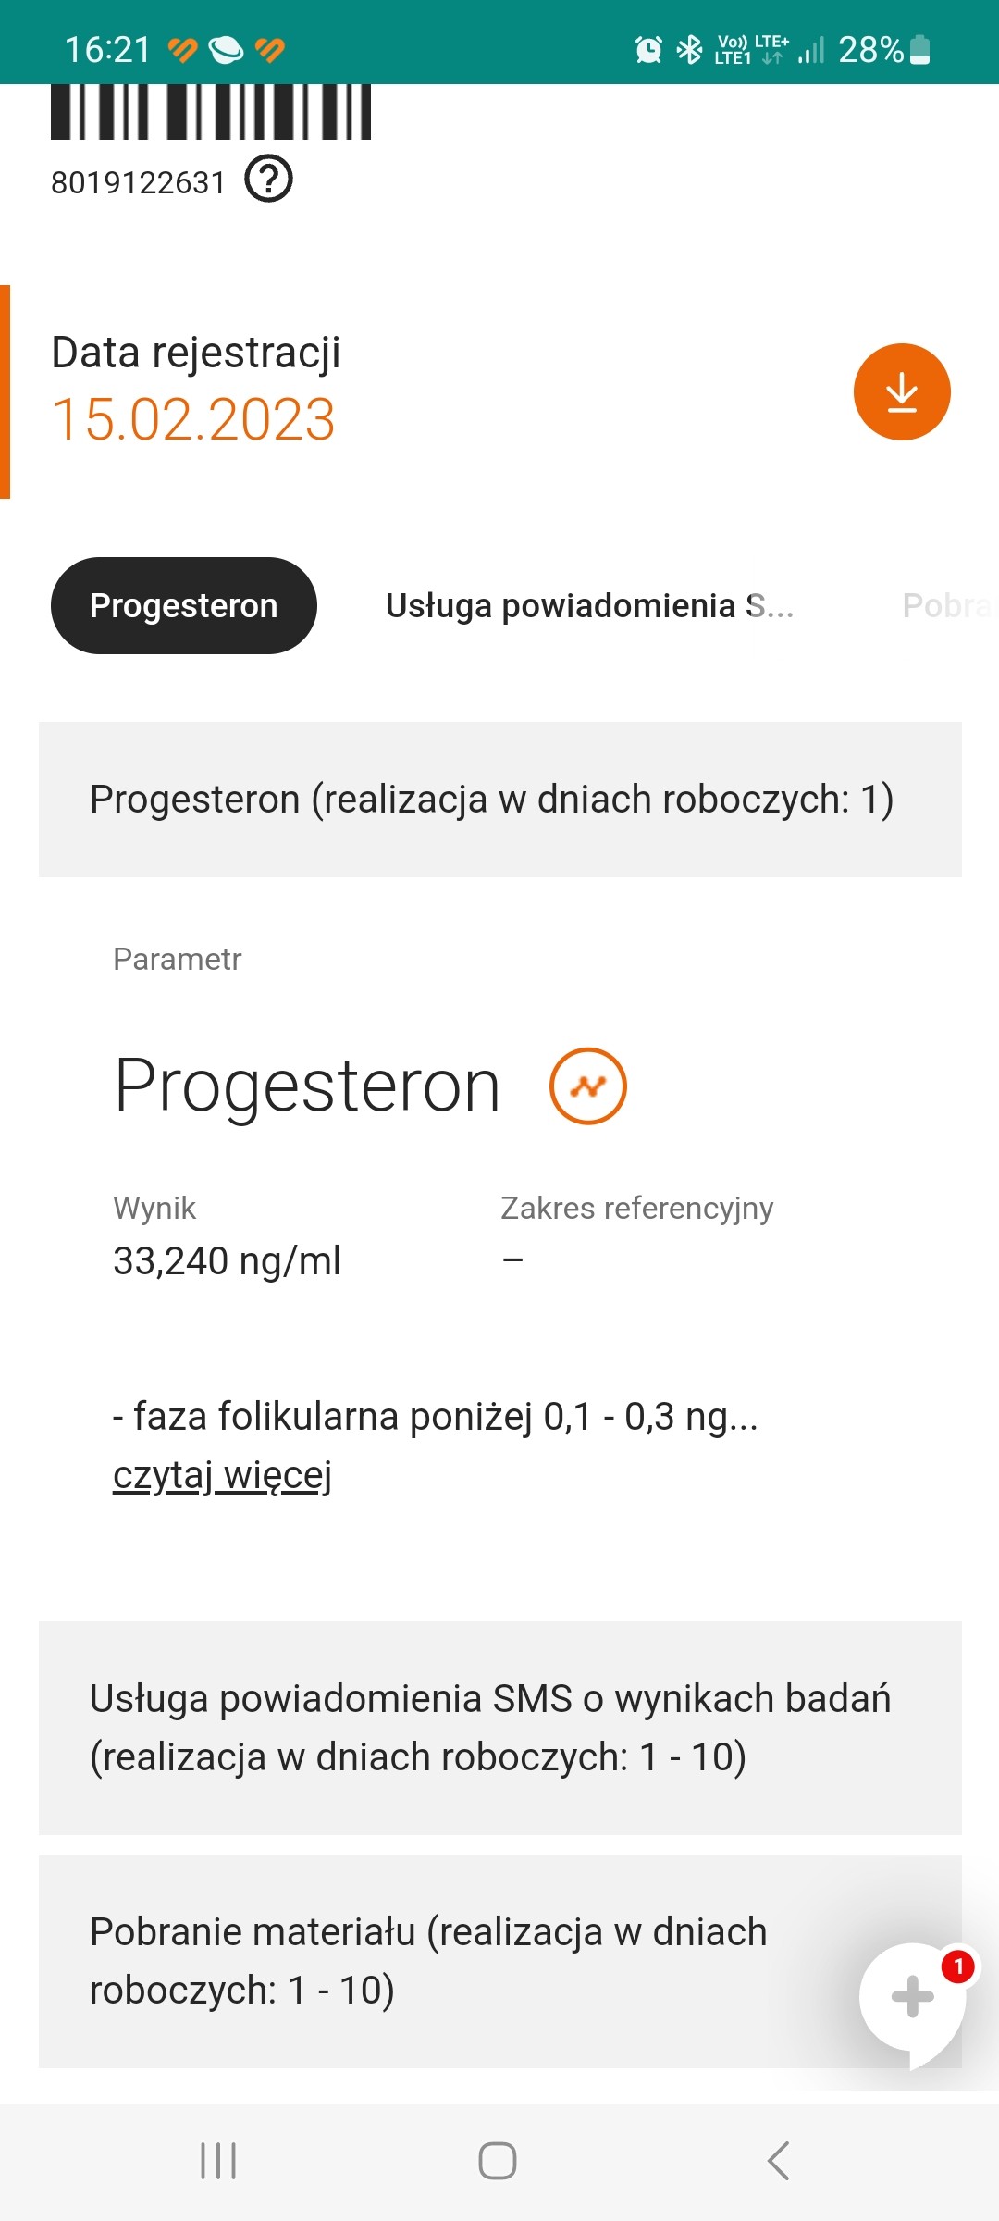Click the 'czytaj więcej' link

[222, 1474]
